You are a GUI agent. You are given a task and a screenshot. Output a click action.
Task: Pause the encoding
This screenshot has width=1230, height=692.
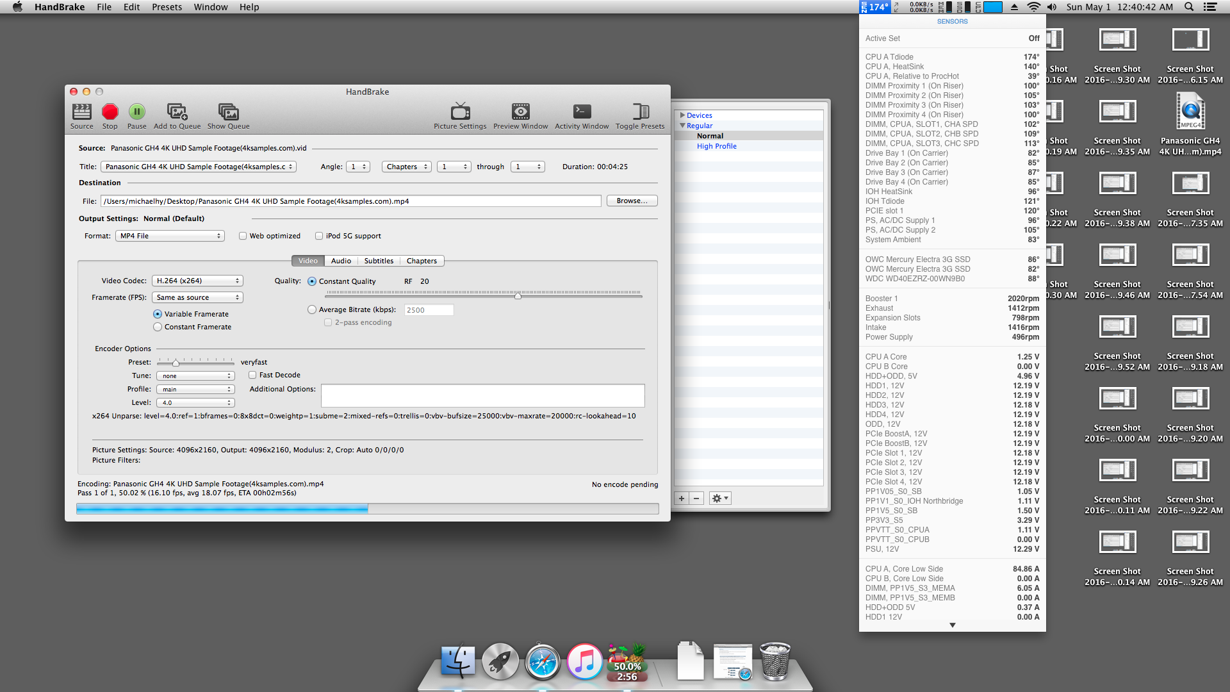point(136,116)
